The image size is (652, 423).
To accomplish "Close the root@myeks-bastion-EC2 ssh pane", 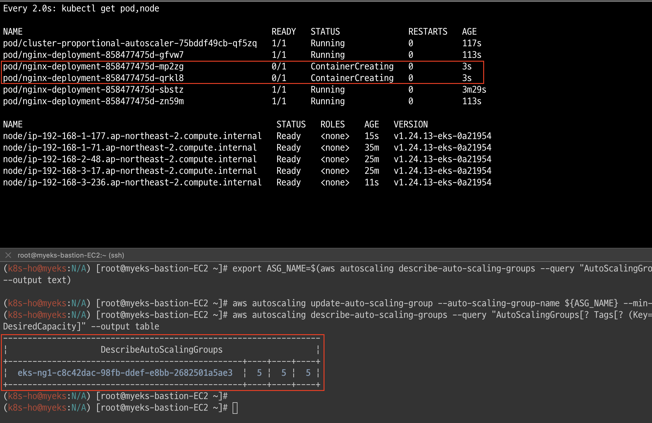I will 8,255.
